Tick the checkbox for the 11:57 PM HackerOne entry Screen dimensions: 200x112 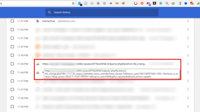12,21
